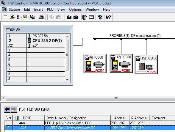The image size is (175, 132).
Task: Click the Paste toolbar icon
Action: [x=58, y=17]
